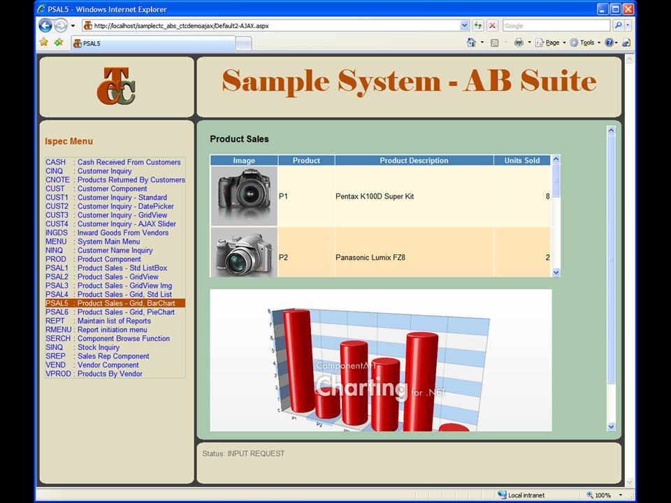Open search provider options dropdown
671x503 pixels.
tap(628, 26)
